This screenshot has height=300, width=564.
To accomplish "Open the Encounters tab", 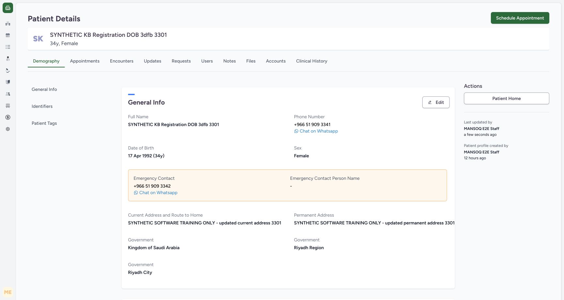I will coord(122,61).
